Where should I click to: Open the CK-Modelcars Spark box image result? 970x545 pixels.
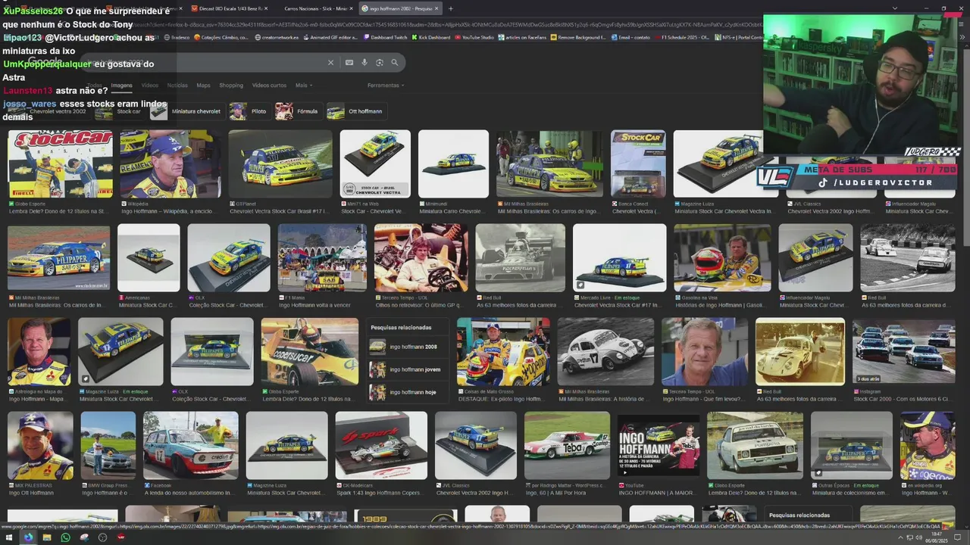point(381,446)
